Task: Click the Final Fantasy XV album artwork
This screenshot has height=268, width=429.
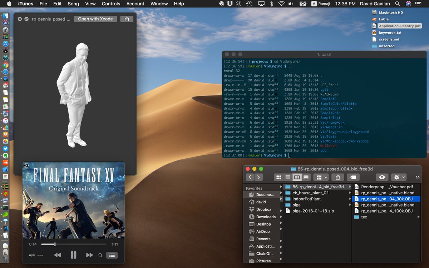Action: tap(74, 200)
